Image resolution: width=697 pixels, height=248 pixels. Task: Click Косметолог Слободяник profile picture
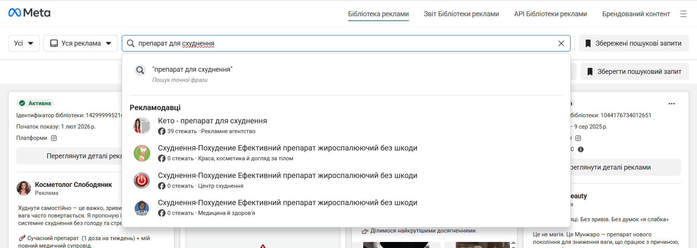point(24,188)
